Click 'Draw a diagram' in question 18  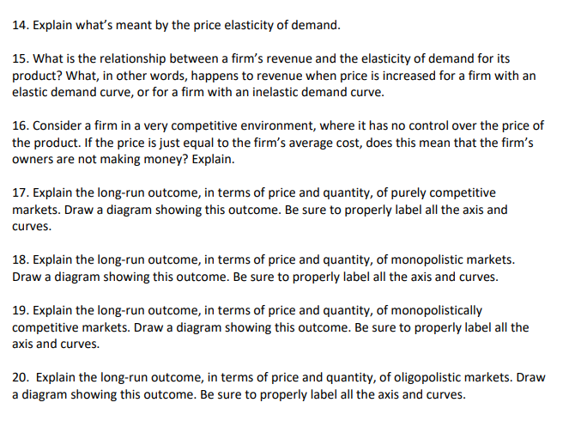pos(56,277)
